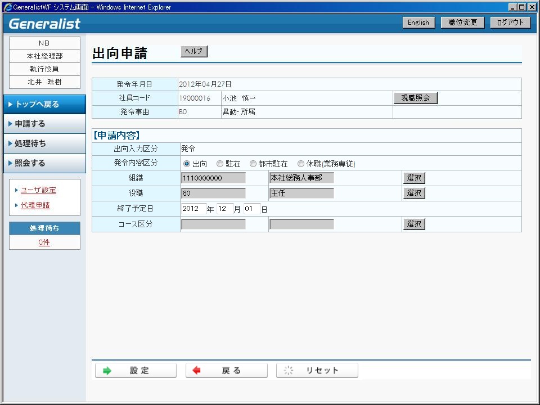Switch language with English button
Screen dimensions: 540x405
click(x=418, y=22)
